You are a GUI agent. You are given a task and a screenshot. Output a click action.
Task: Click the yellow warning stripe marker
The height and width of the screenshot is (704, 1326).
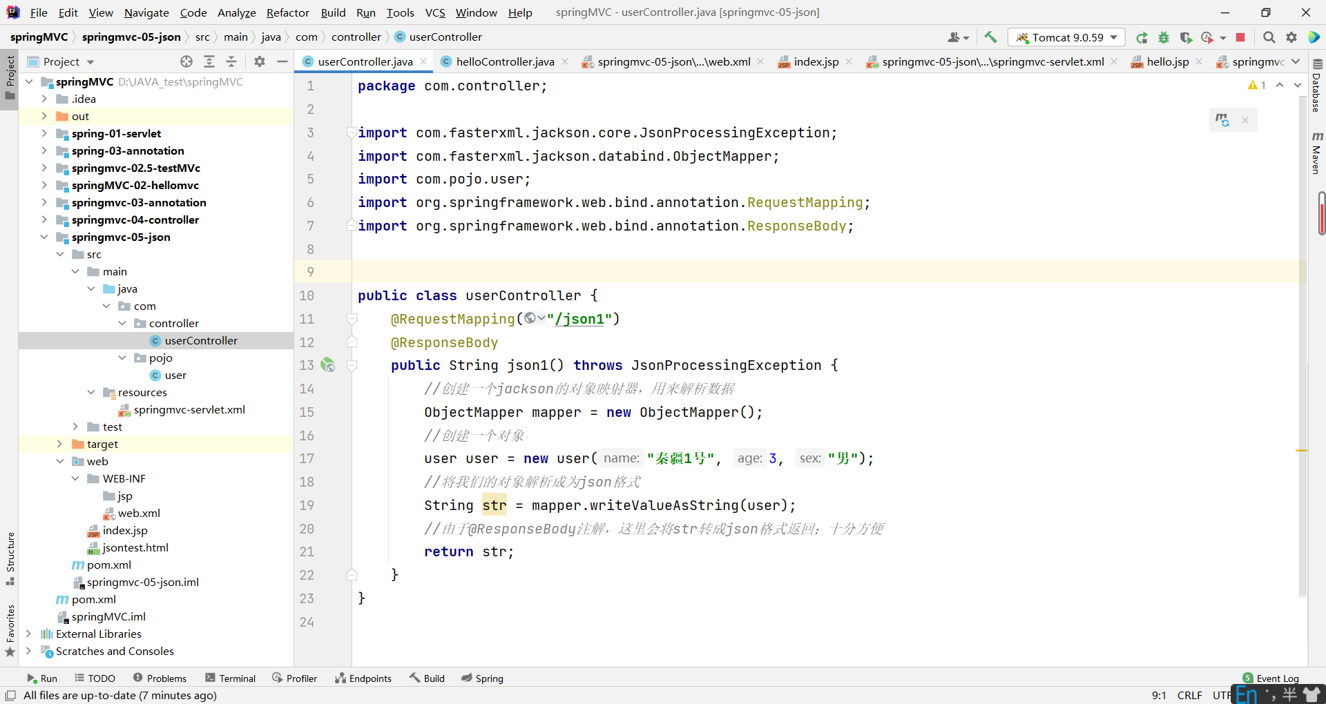(1301, 451)
